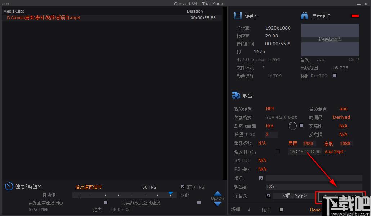
Task: Open the PS 曲线 N/A option
Action: tap(262, 169)
